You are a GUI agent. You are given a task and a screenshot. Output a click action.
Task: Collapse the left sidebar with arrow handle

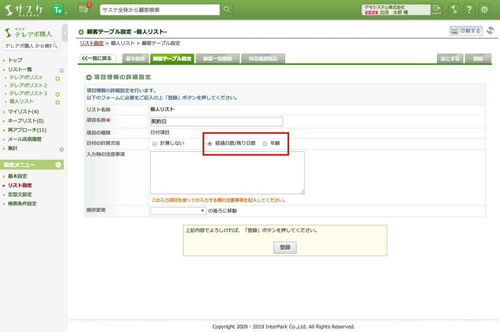pos(65,33)
